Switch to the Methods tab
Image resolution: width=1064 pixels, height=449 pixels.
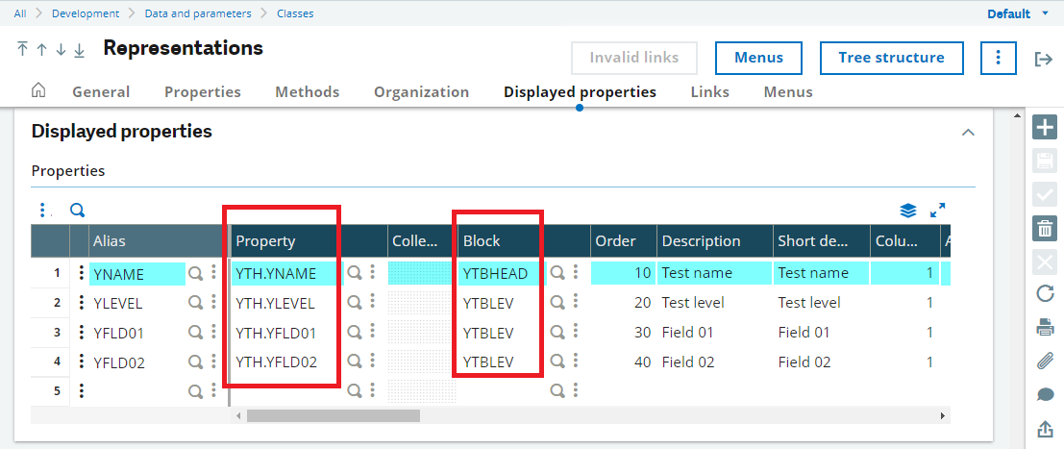click(308, 91)
